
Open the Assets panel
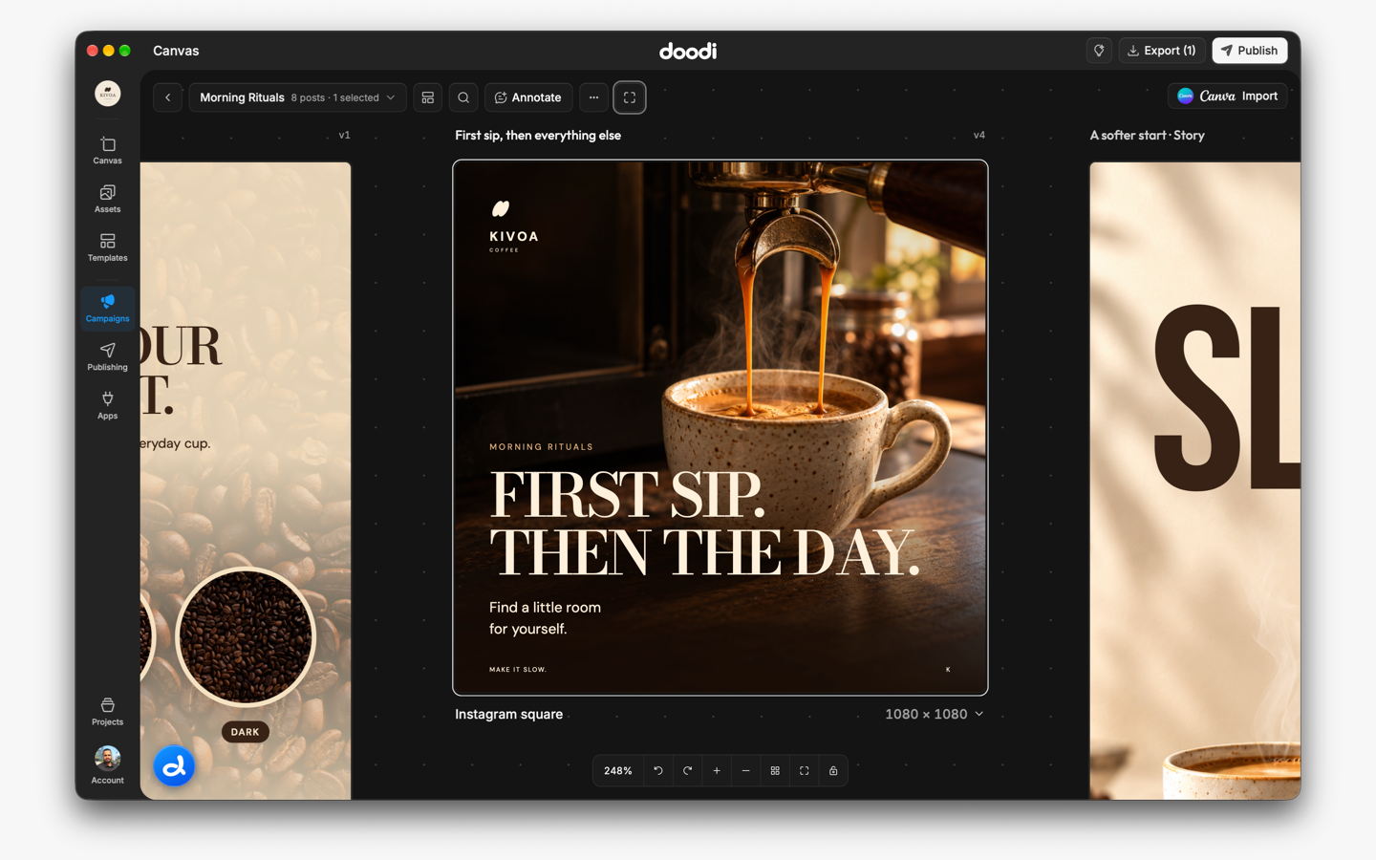(107, 199)
